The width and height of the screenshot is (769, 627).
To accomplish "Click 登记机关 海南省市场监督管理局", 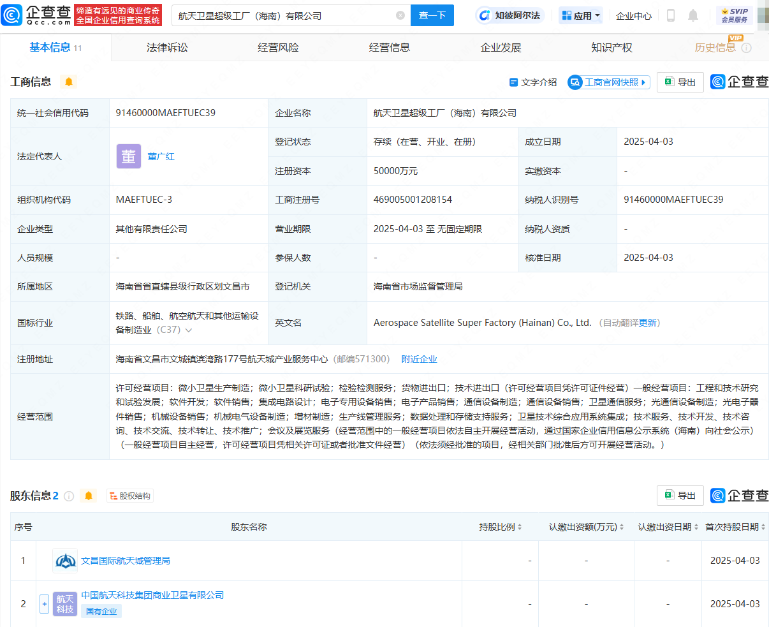I will tap(418, 286).
